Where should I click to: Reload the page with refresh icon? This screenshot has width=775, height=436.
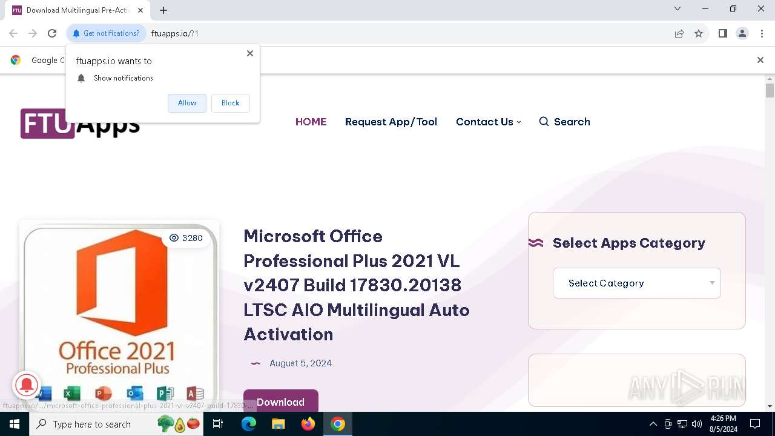[52, 33]
